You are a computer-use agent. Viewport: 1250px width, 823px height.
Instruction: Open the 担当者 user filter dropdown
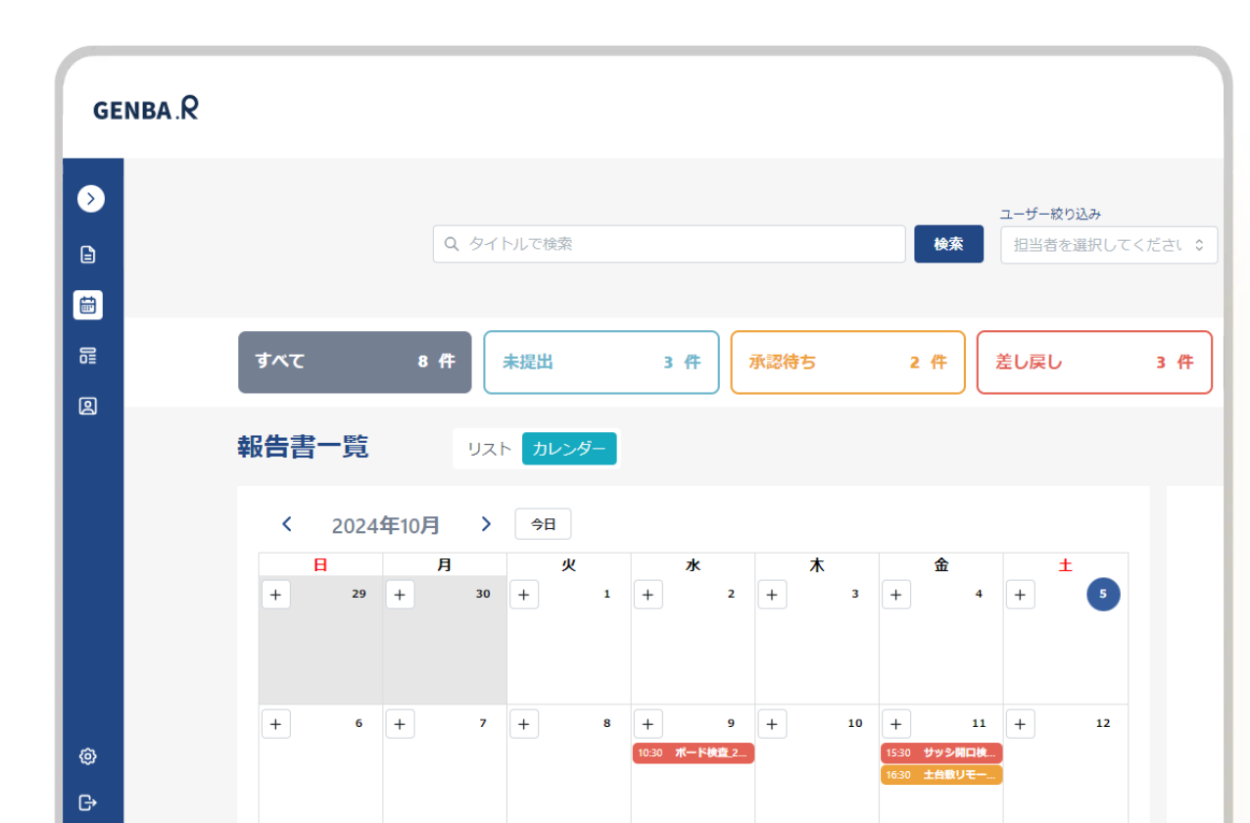(x=1108, y=245)
